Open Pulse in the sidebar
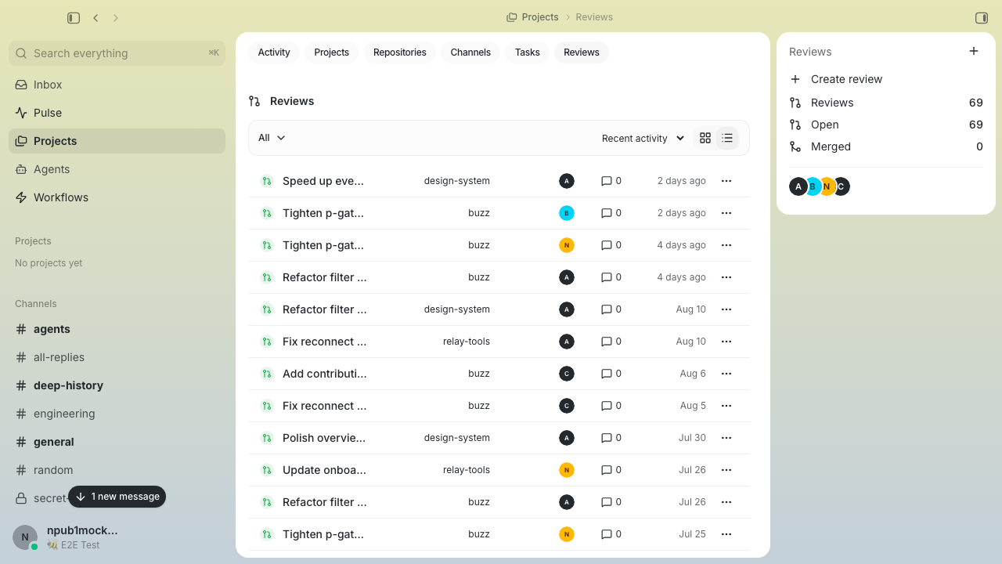Image resolution: width=1002 pixels, height=564 pixels. (117, 113)
